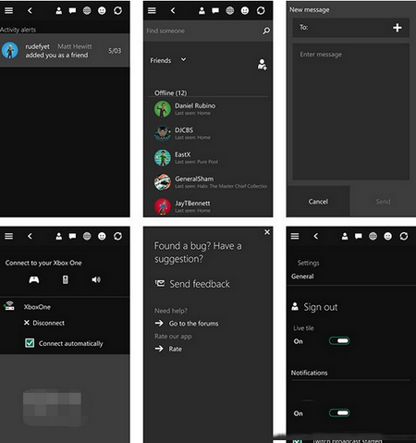
Task: Open the remote control icon under Connect
Action: click(x=65, y=279)
